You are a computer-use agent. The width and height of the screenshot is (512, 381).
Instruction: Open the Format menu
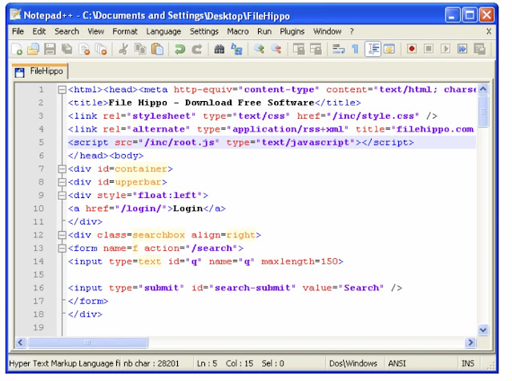click(x=125, y=32)
